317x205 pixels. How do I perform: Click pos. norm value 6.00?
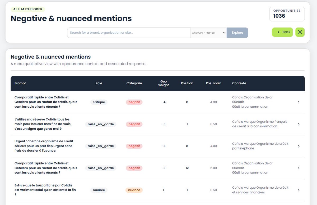[213, 168]
